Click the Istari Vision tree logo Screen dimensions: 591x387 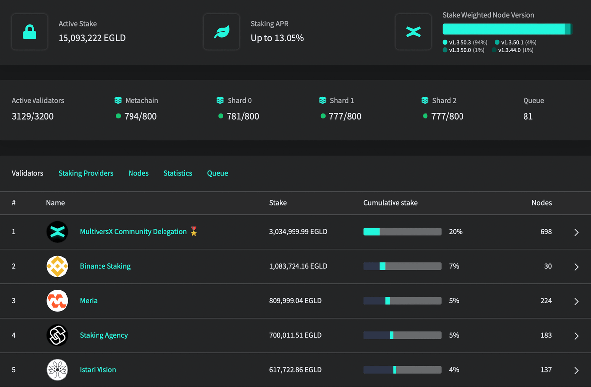coord(57,370)
